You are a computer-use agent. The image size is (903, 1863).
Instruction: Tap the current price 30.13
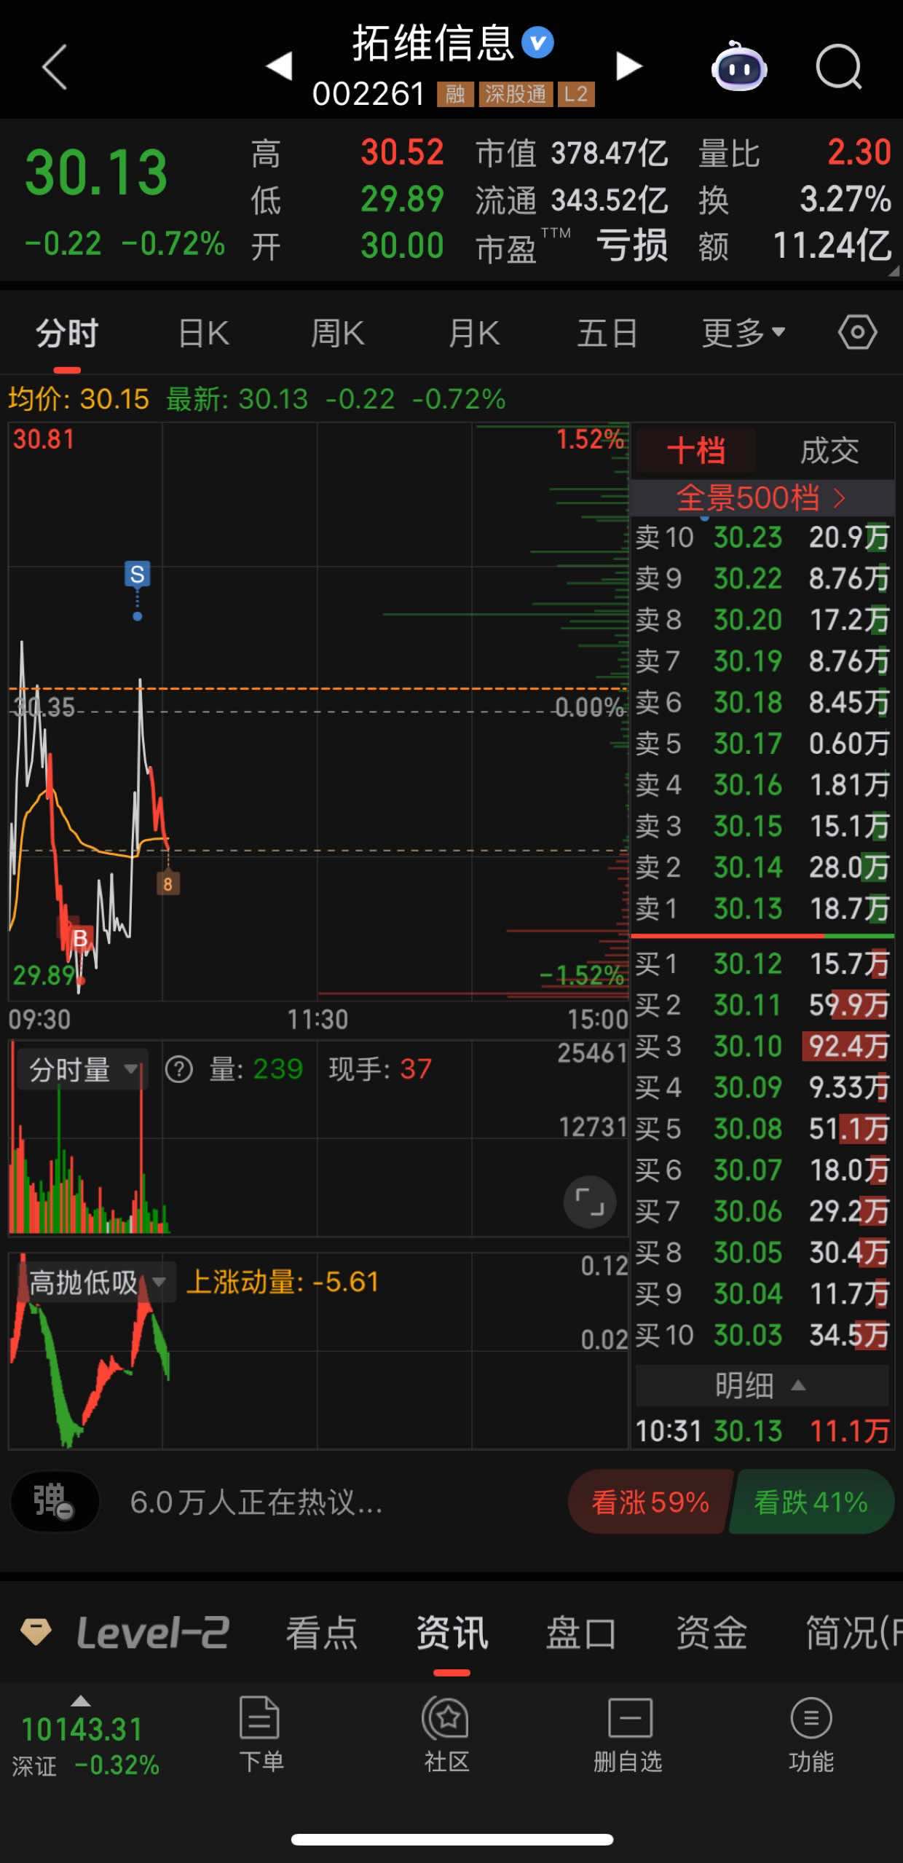click(96, 173)
